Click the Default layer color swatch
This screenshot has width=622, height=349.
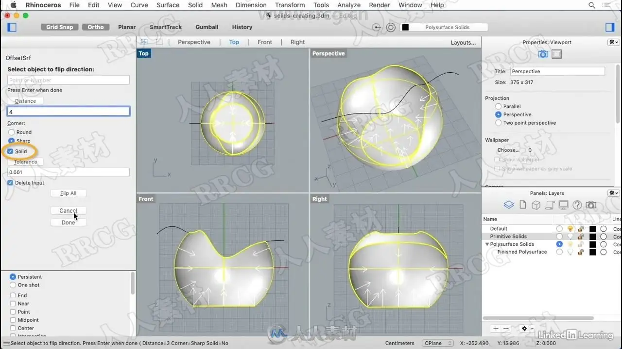(592, 229)
